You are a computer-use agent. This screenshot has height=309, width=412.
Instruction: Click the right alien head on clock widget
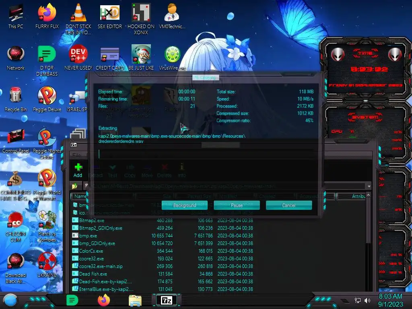pos(395,55)
